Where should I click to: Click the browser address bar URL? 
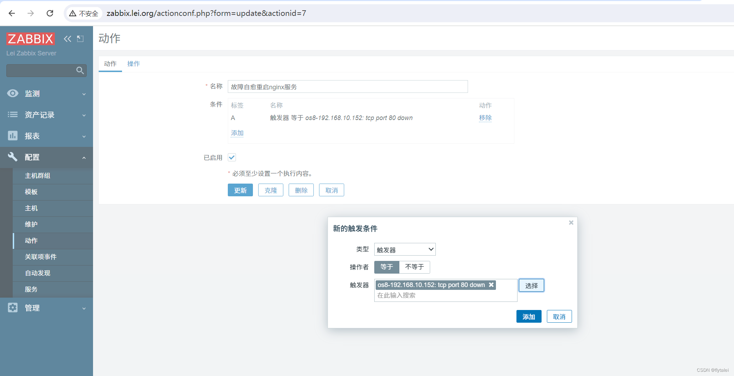coord(206,13)
